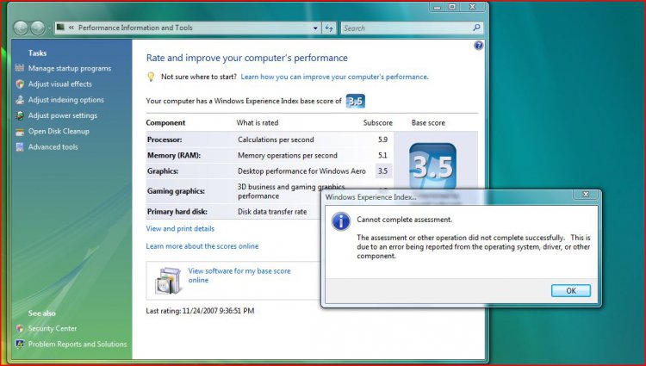This screenshot has height=366, width=646.
Task: Click View and print details
Action: (180, 228)
